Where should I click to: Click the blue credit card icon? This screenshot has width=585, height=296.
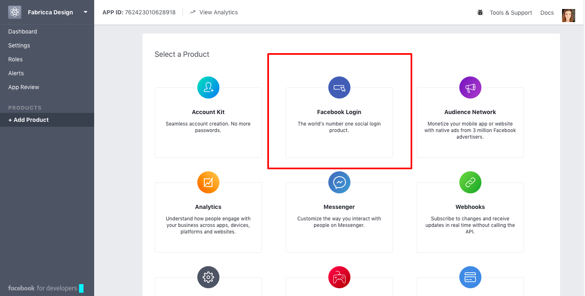[x=470, y=277]
